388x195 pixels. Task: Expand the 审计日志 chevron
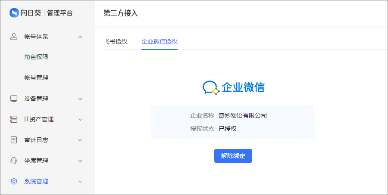pos(80,140)
